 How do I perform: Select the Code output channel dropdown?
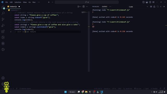click(138, 7)
